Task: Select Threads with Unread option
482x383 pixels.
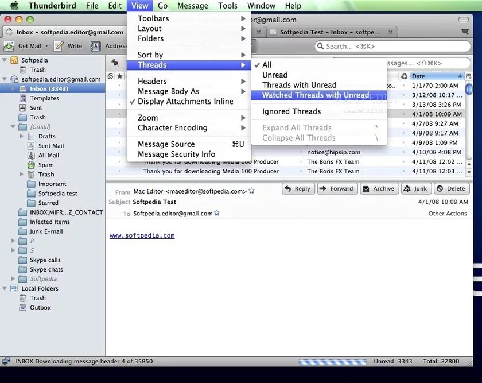Action: pyautogui.click(x=319, y=85)
